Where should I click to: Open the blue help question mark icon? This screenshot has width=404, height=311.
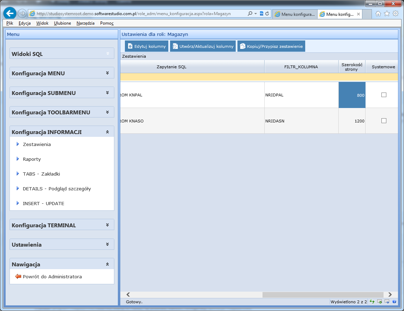pyautogui.click(x=394, y=302)
